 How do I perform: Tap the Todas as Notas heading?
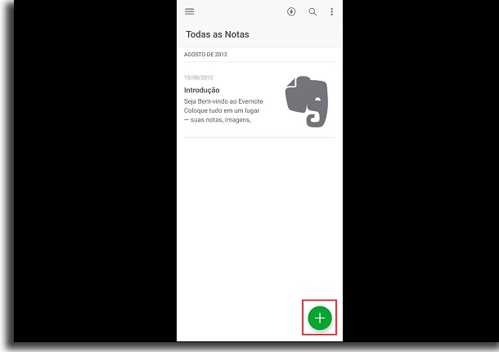tap(218, 34)
